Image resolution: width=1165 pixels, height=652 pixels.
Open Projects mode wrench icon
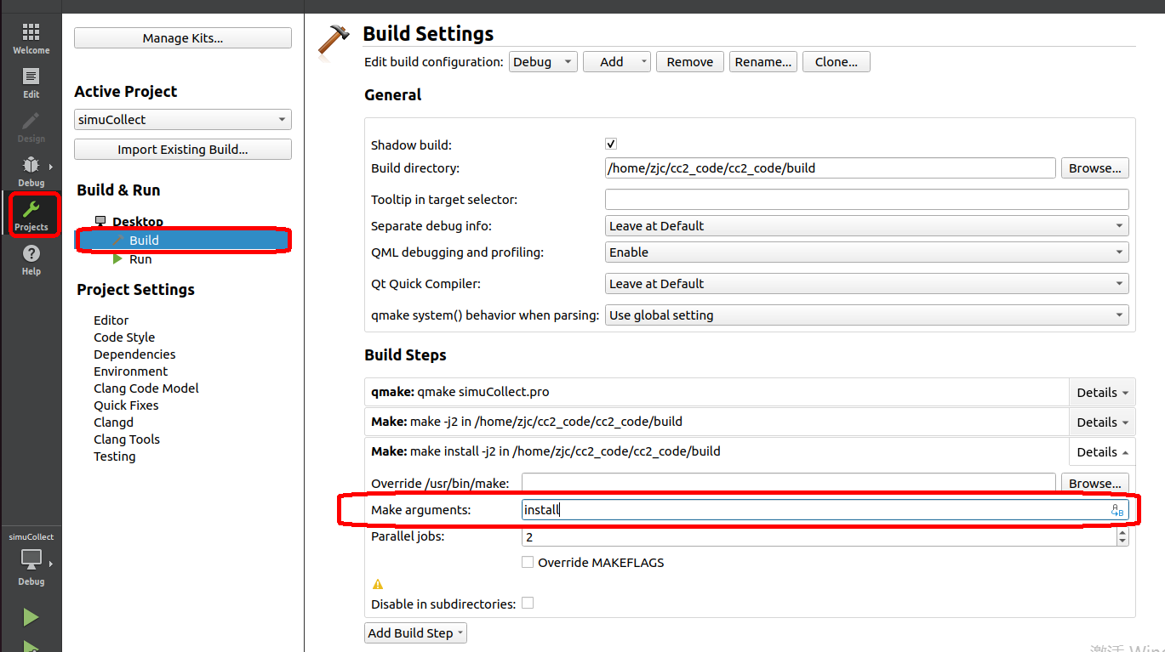31,208
